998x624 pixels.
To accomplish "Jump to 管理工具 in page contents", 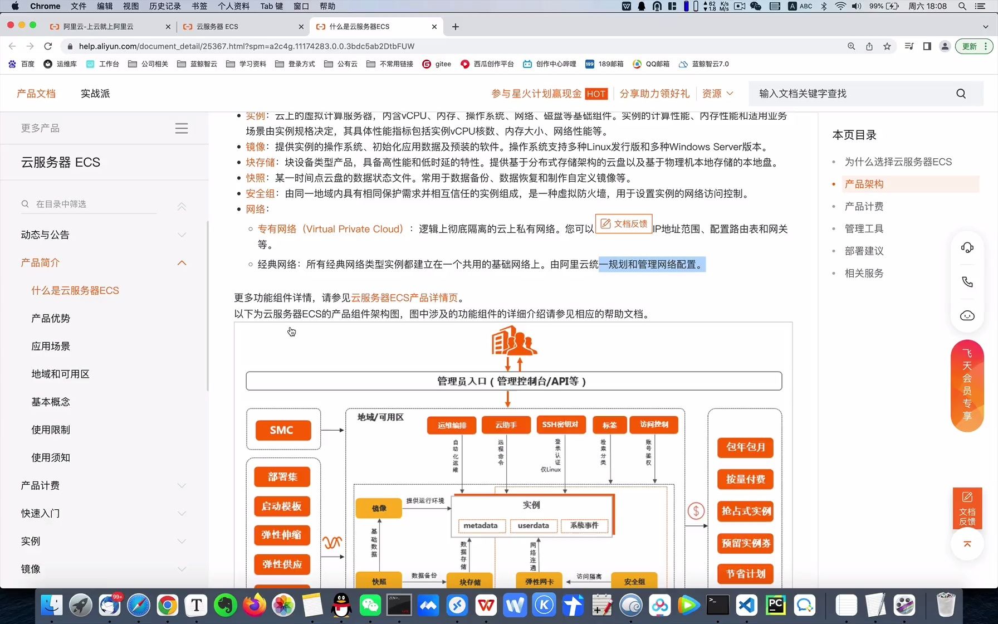I will pos(864,229).
